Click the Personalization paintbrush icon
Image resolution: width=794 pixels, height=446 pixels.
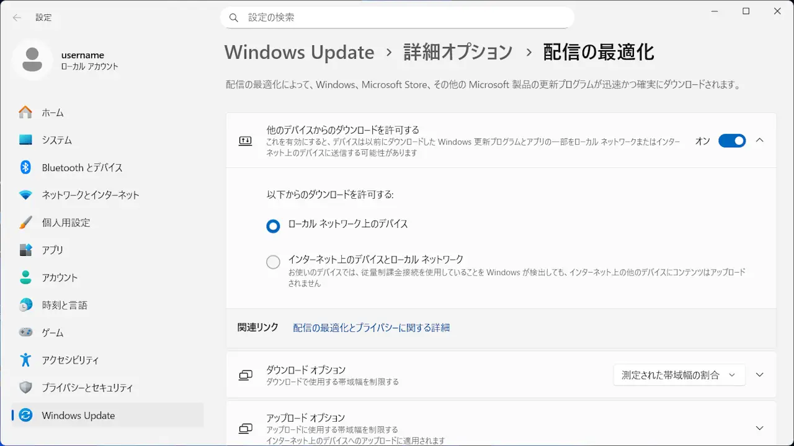[25, 222]
